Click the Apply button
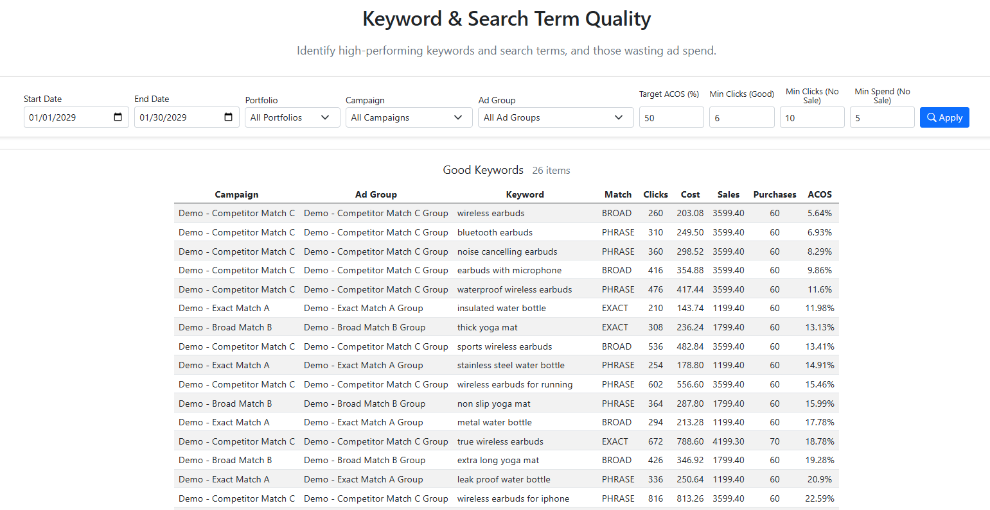This screenshot has height=510, width=990. point(944,117)
